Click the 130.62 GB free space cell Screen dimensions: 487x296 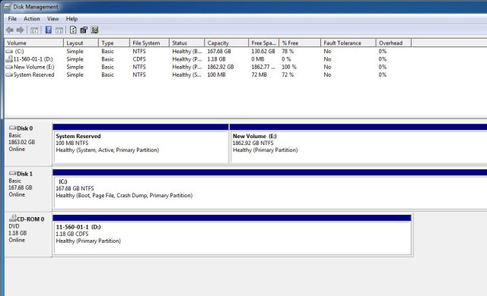[263, 52]
